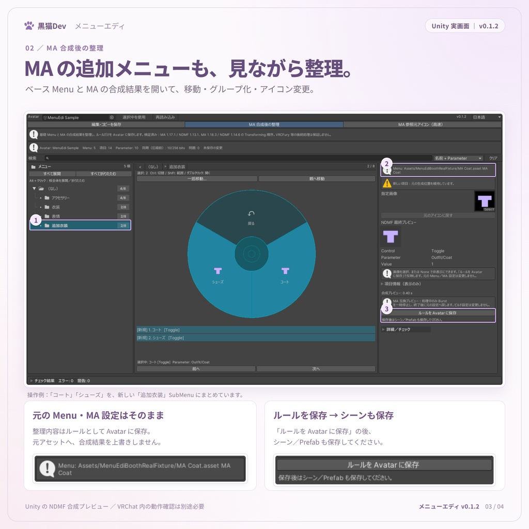The image size is (529, 529).
Task: Click the info icon beside Avatar: MenuEdi Sample stats
Action: click(x=34, y=148)
